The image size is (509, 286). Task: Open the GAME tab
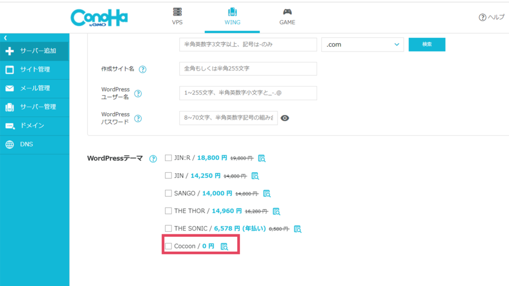point(287,16)
